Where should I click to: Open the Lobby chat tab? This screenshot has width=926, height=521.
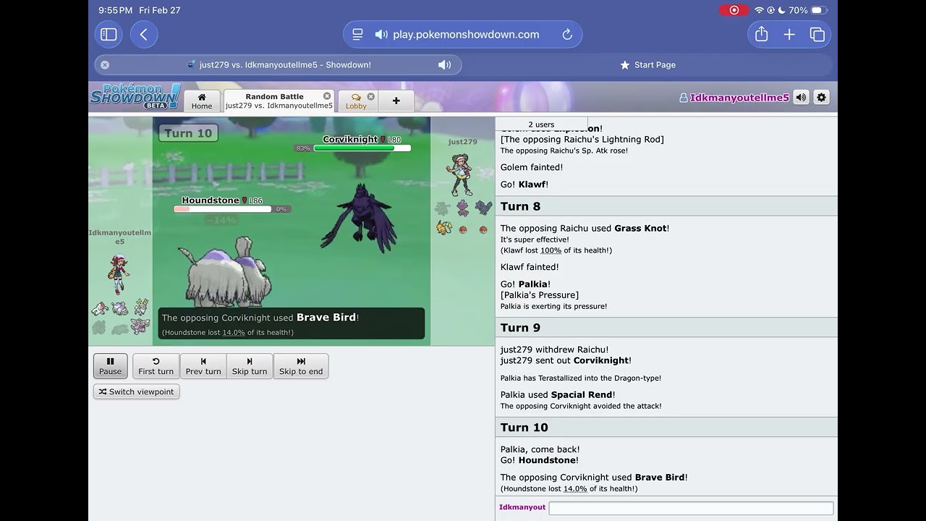tap(356, 101)
